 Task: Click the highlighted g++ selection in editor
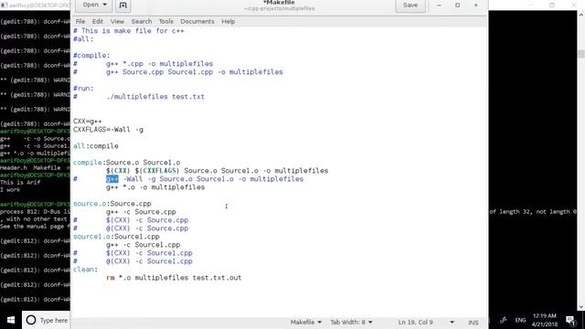(x=112, y=179)
